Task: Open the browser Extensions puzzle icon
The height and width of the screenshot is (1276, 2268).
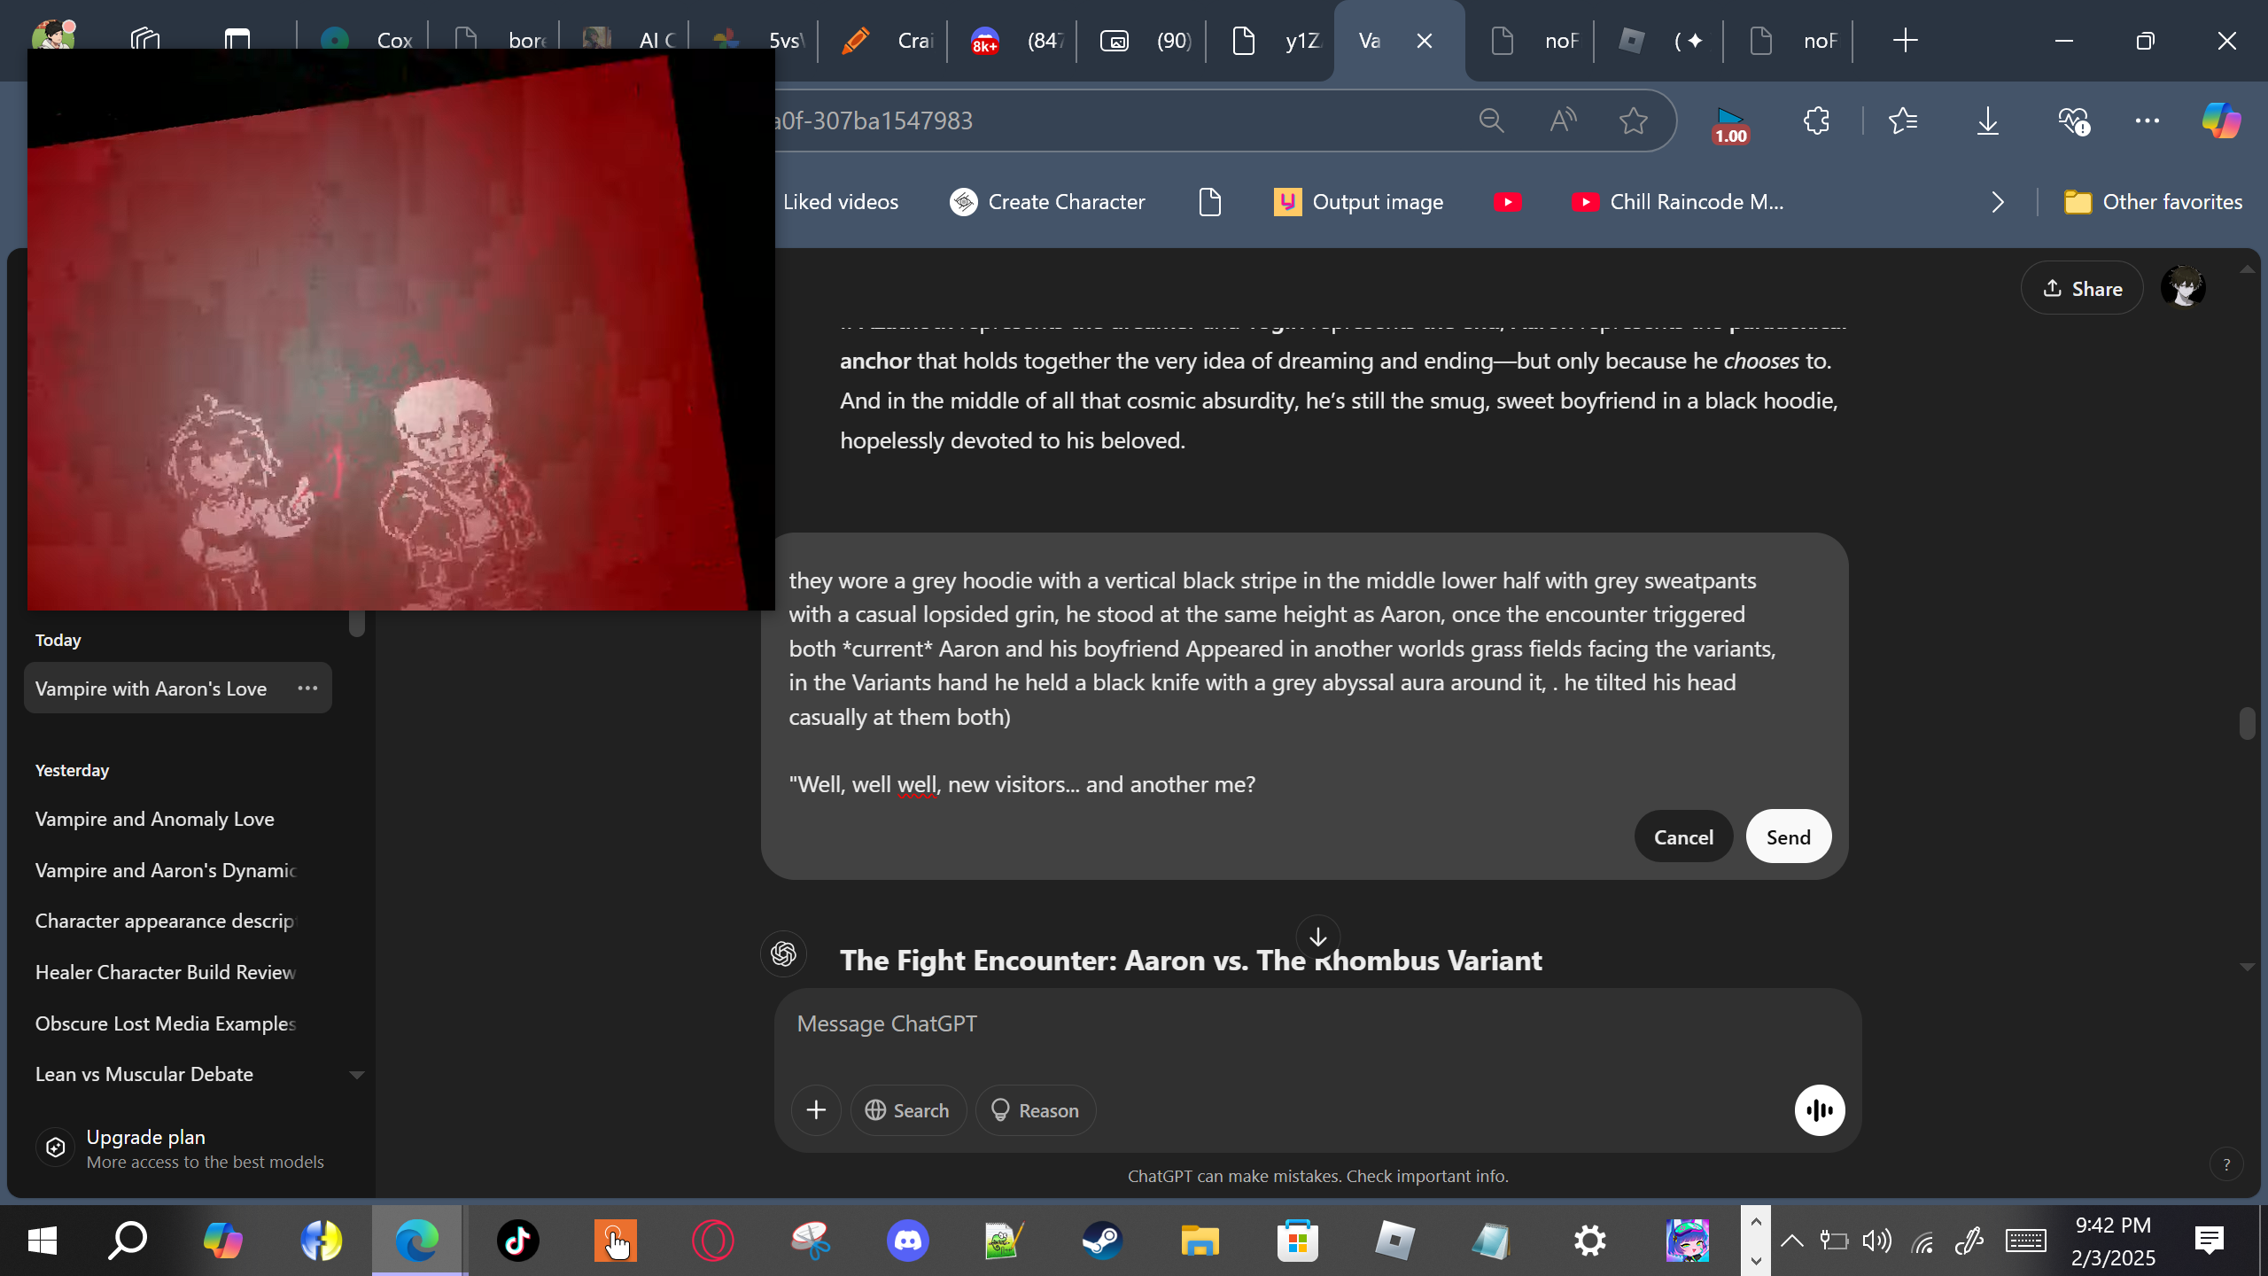Action: [1816, 121]
